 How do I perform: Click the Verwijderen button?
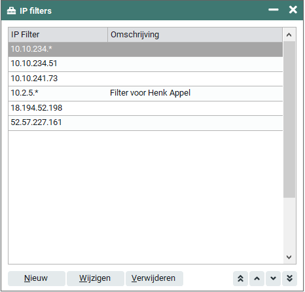click(154, 278)
